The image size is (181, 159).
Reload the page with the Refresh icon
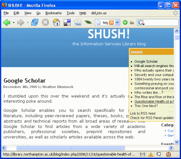click(x=35, y=22)
